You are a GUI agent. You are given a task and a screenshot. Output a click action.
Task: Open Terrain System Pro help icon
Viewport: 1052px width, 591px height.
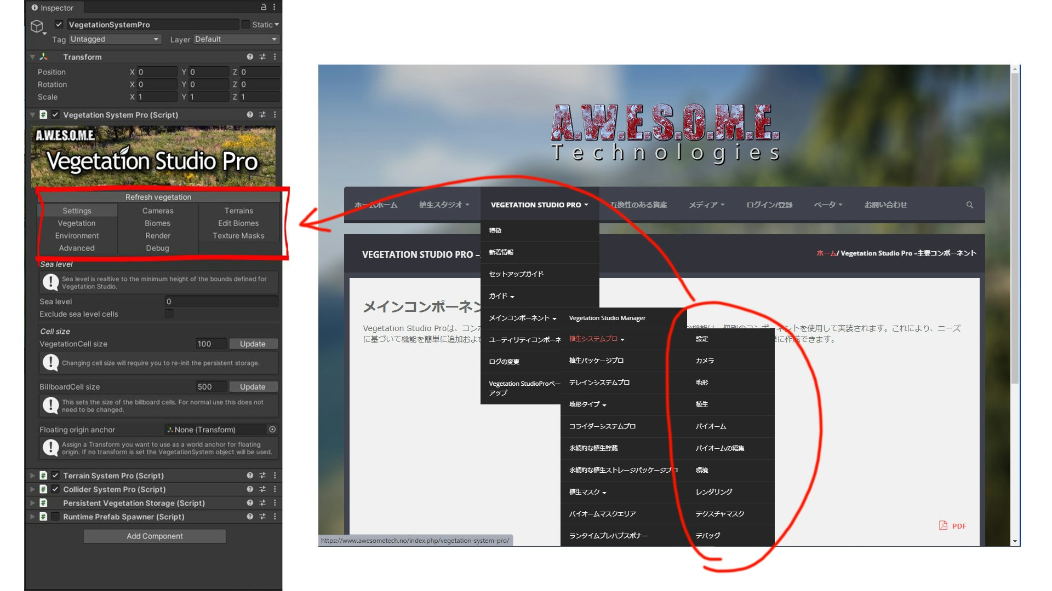(250, 476)
